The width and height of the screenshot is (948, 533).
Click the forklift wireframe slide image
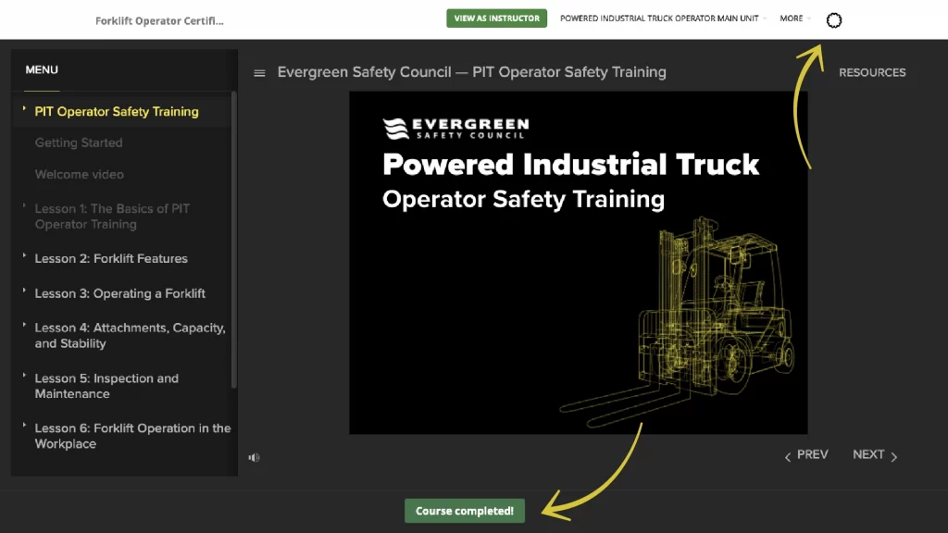coord(677,320)
